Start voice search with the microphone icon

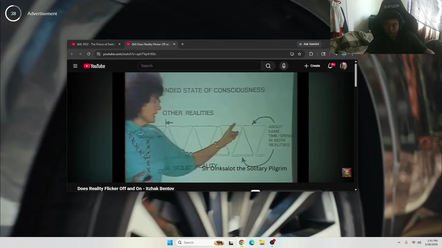[284, 66]
